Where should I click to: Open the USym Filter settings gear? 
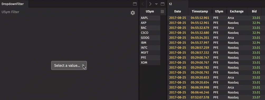point(133,13)
